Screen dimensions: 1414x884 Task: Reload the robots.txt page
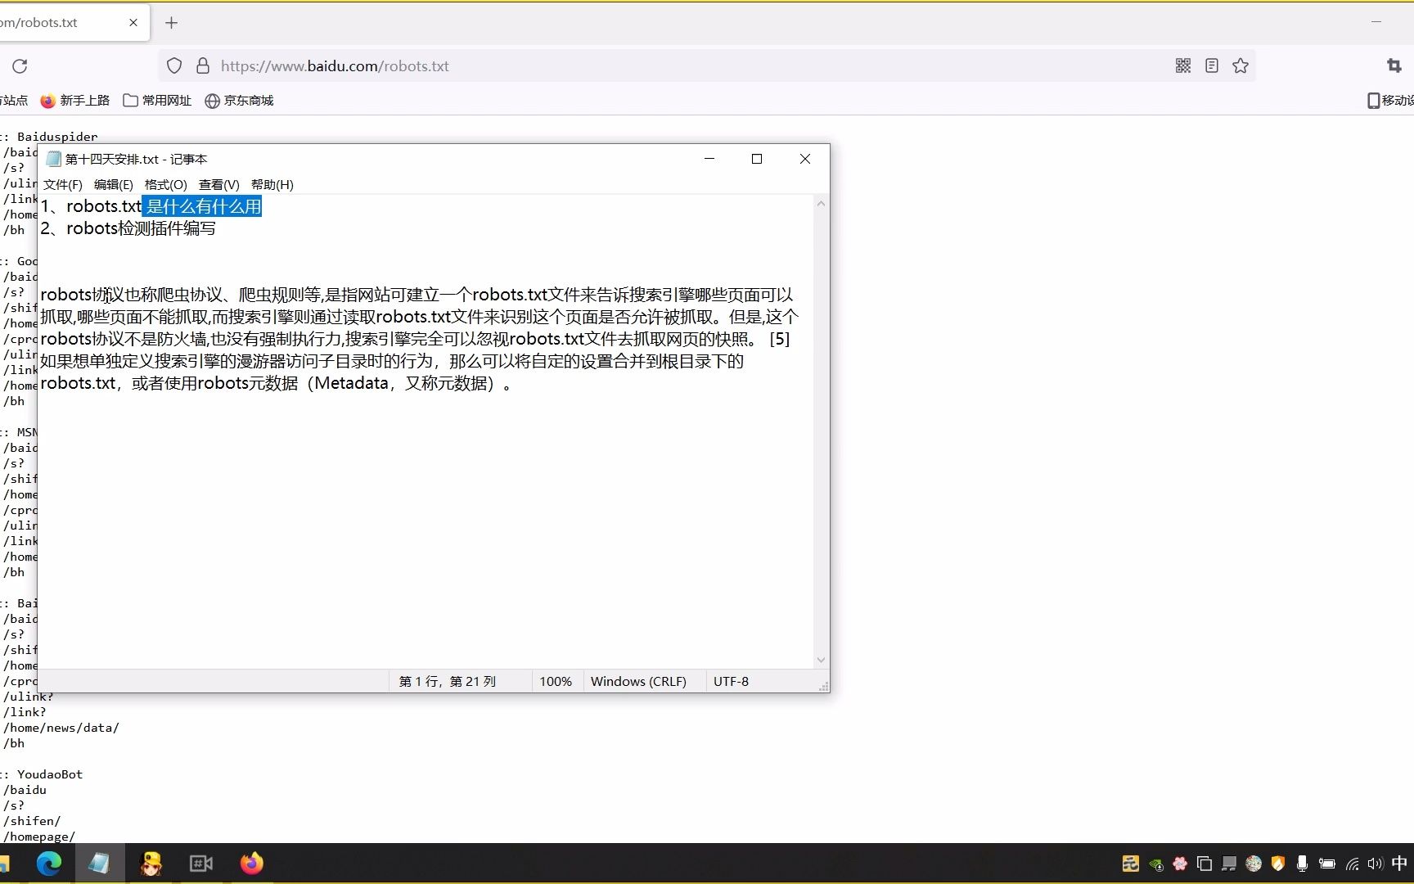(20, 66)
